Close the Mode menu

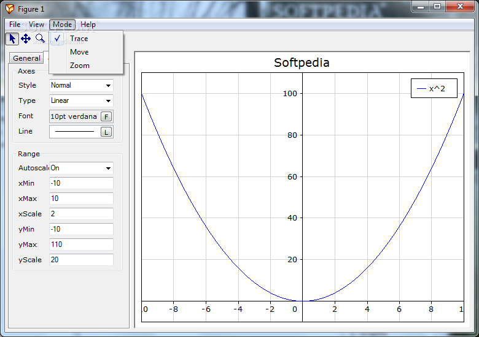[62, 25]
